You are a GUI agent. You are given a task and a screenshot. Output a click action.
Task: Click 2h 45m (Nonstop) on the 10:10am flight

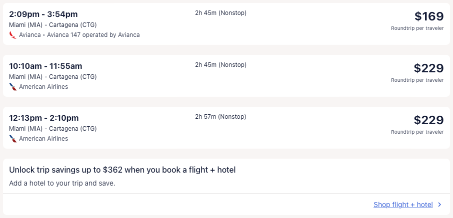coord(220,65)
